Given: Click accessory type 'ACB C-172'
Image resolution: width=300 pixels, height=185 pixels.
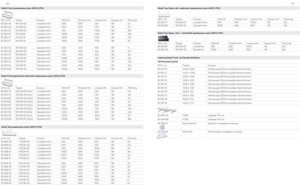Looking at the screenshot, I should (188, 103).
